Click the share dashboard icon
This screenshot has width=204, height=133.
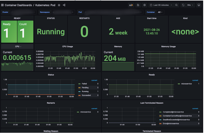click(64, 5)
